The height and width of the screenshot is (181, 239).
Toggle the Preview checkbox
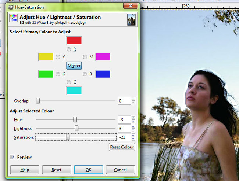coord(13,157)
